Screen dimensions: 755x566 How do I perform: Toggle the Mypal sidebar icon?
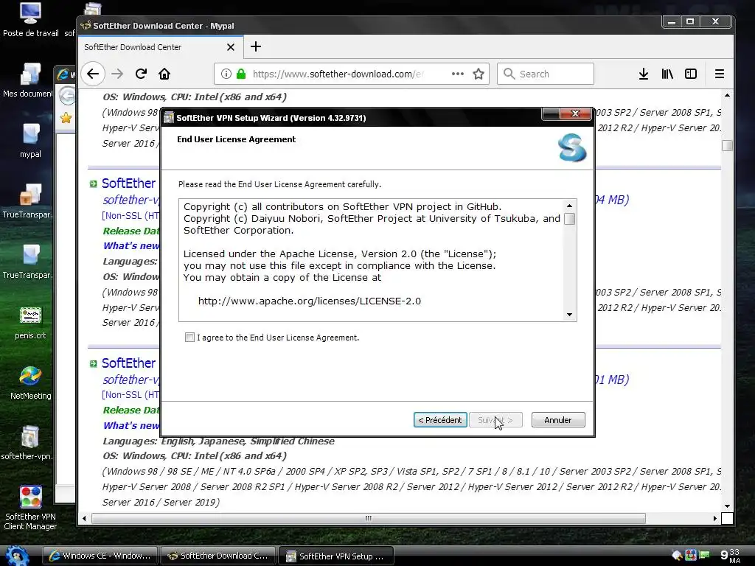click(690, 74)
